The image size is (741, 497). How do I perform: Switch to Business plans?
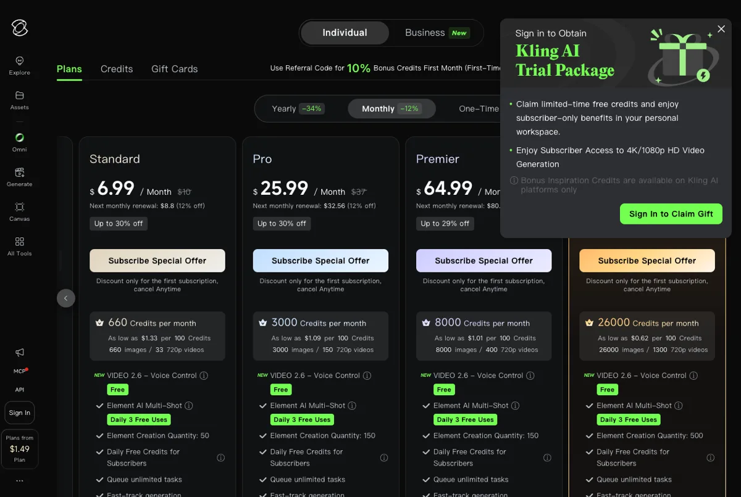click(437, 33)
